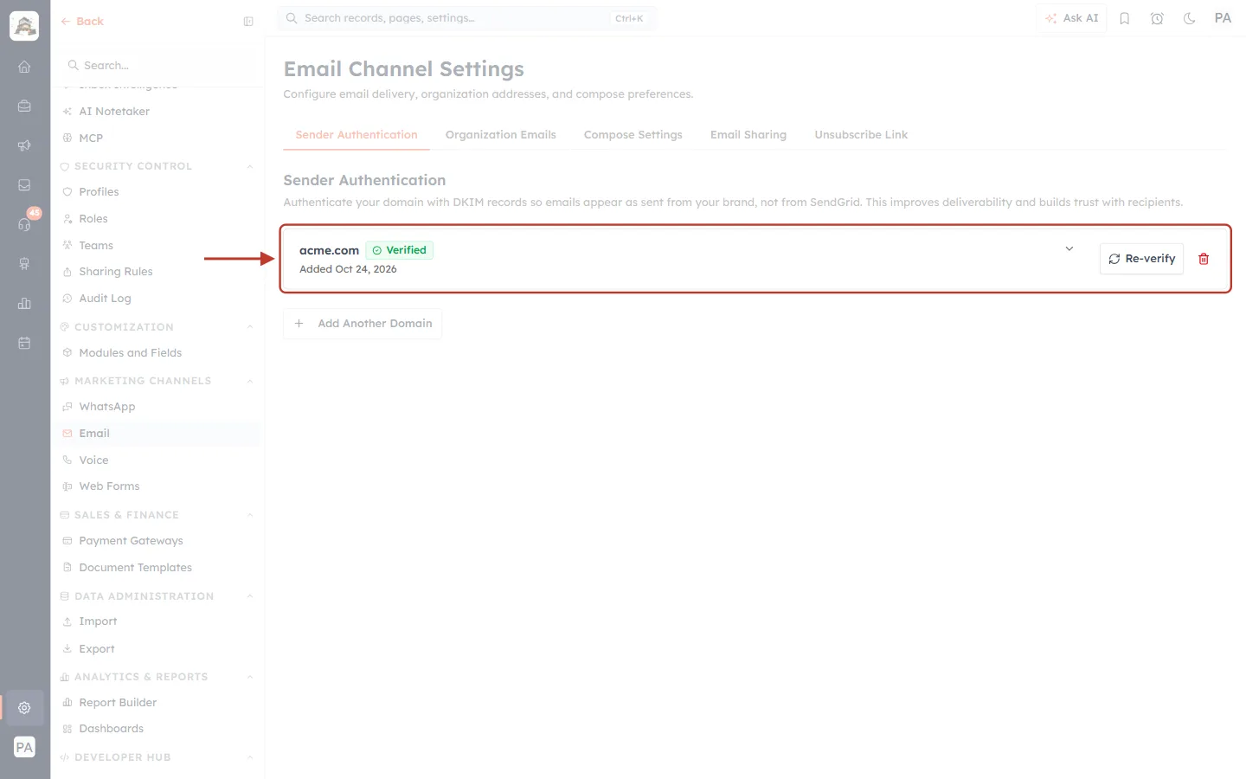Image resolution: width=1246 pixels, height=779 pixels.
Task: Collapse the Data Administration section
Action: (x=250, y=596)
